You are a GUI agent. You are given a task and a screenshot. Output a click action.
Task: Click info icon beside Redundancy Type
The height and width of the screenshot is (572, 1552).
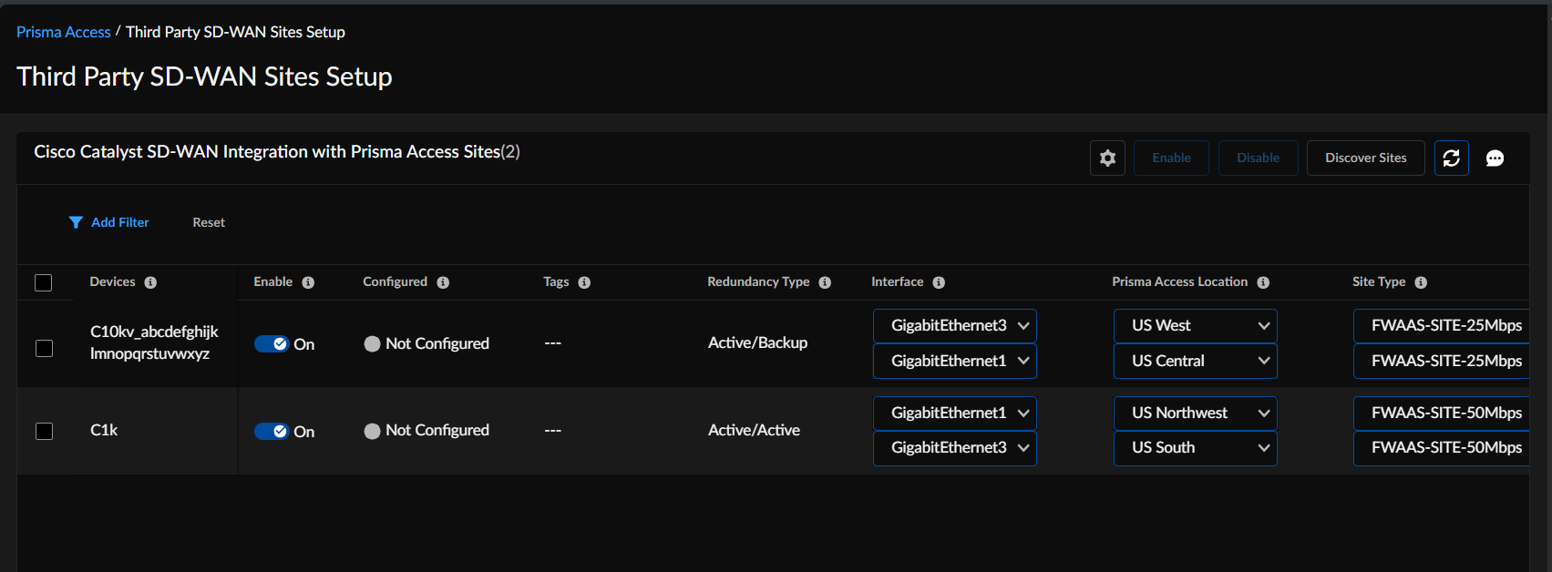[x=825, y=282]
